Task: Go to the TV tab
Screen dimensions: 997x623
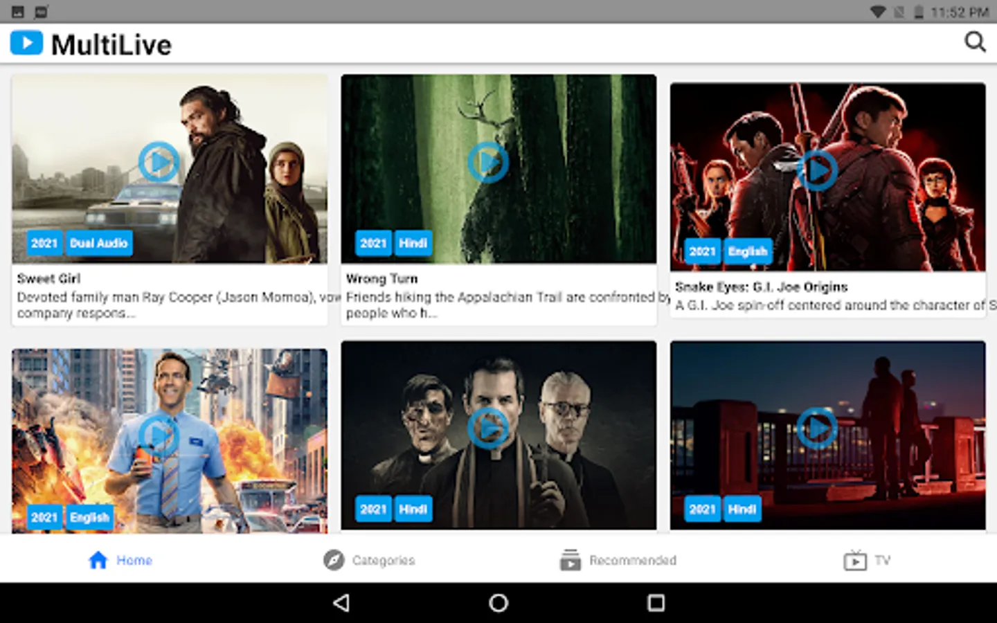Action: (x=867, y=560)
